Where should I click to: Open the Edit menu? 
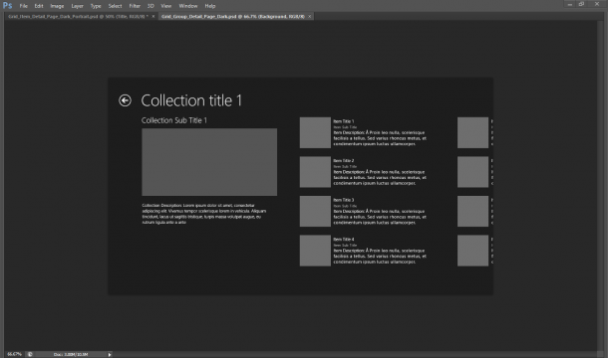click(39, 6)
